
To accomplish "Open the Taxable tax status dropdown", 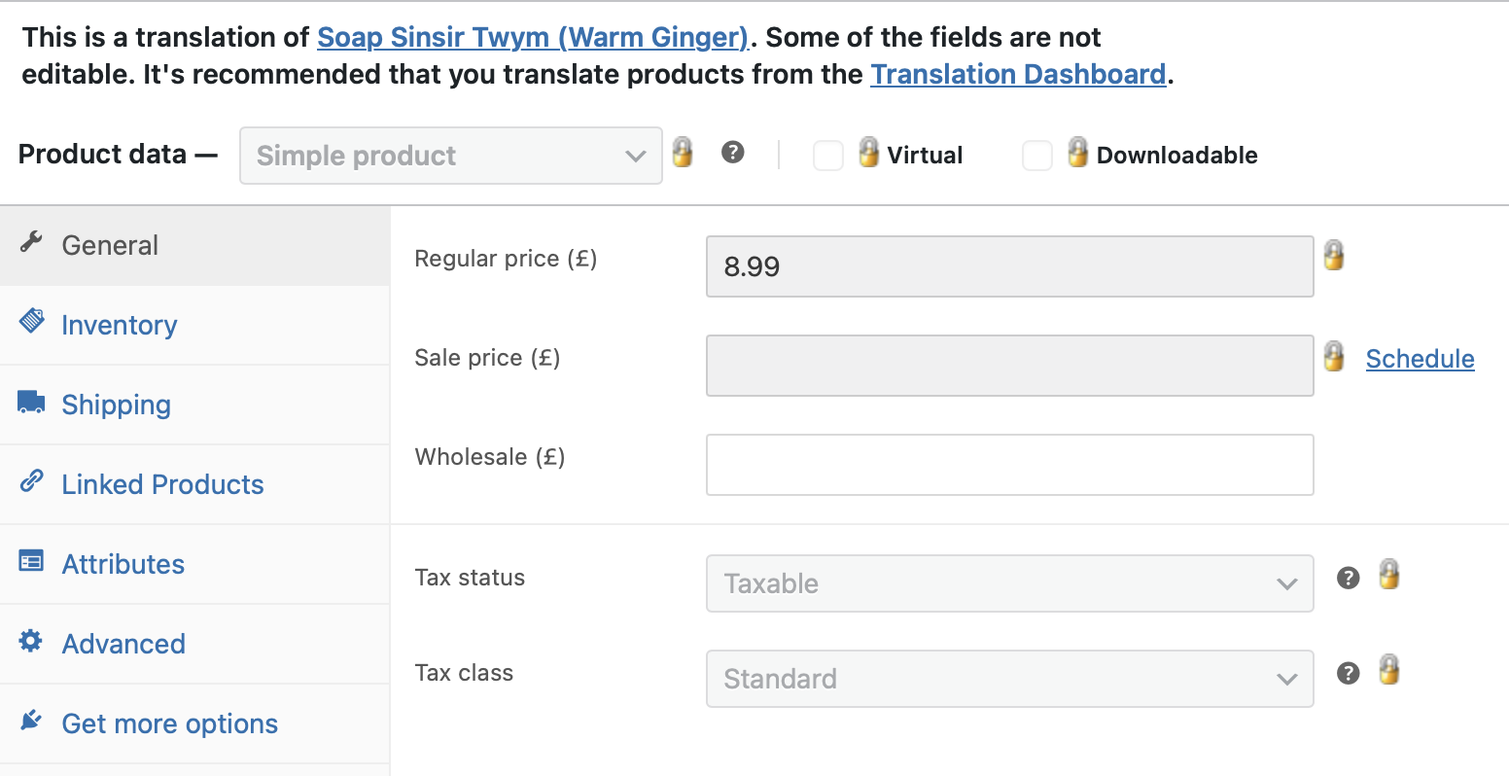I will click(1010, 583).
